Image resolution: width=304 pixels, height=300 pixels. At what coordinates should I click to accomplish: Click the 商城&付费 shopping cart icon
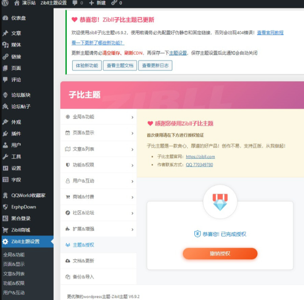coord(68,197)
